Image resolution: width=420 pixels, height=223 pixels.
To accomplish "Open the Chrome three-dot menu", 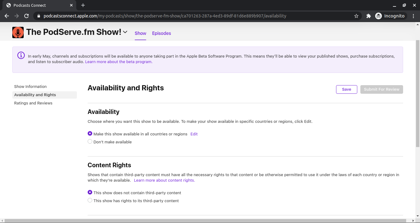I will [x=413, y=16].
